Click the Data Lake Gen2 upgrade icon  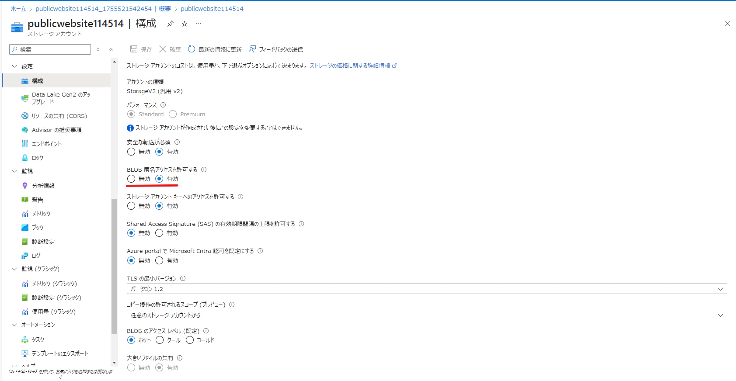tap(25, 98)
